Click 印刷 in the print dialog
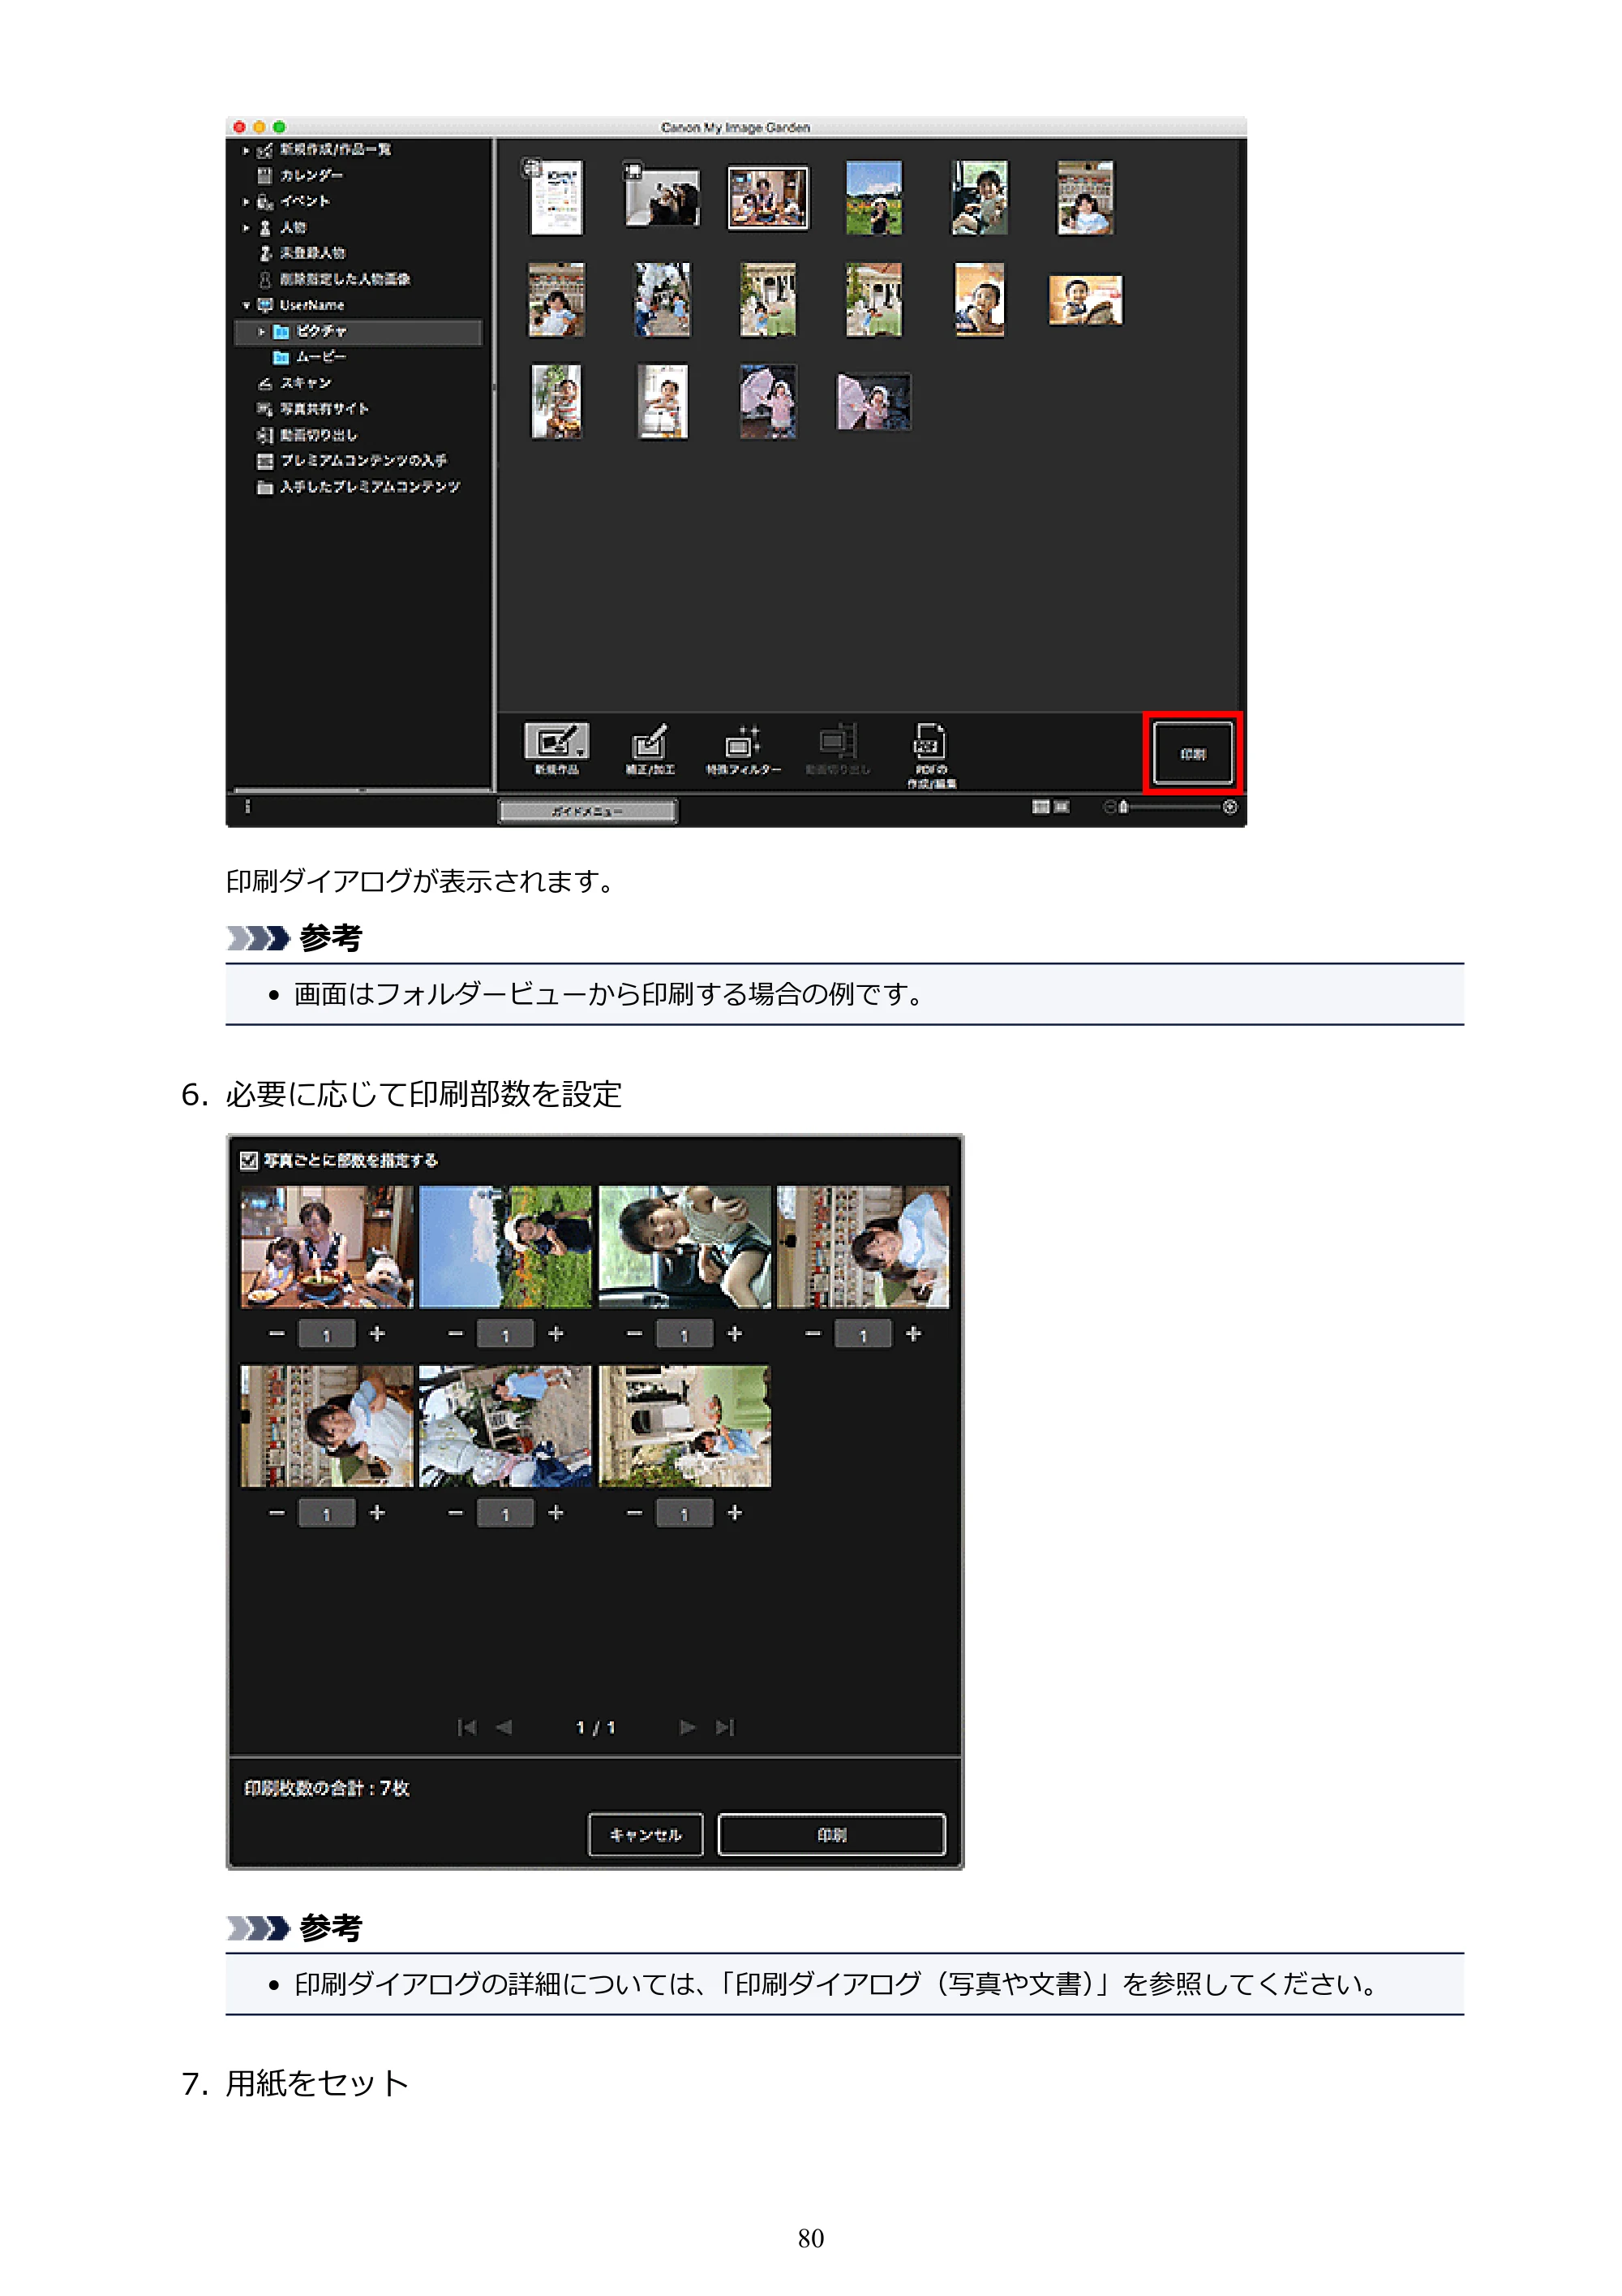 pos(831,1835)
